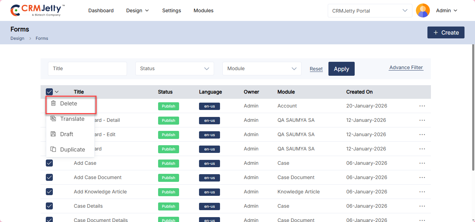Click the Duplicate copy icon in menu
The height and width of the screenshot is (222, 475).
[54, 149]
